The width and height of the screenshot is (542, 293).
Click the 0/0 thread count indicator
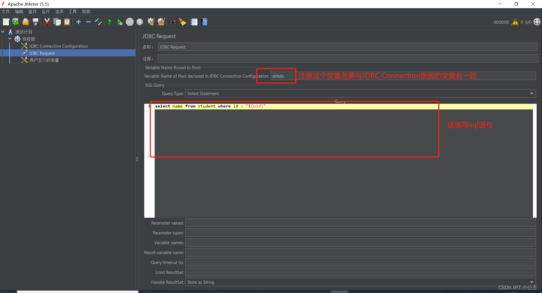click(528, 22)
